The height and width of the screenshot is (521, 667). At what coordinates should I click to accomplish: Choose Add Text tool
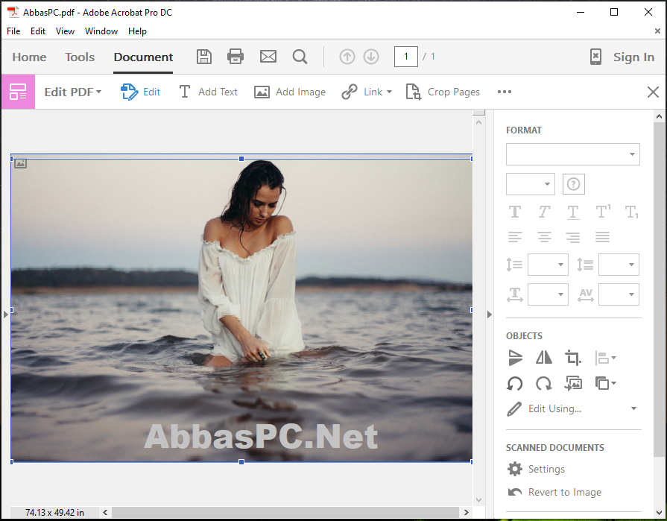208,92
